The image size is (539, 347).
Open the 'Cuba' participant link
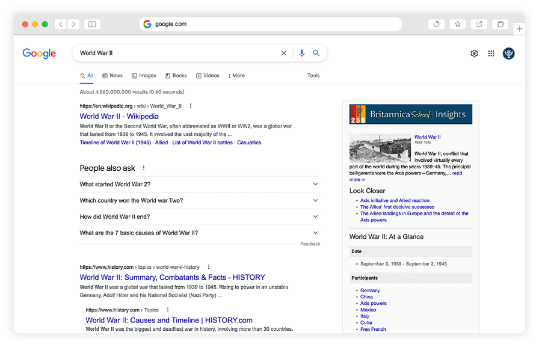click(x=366, y=323)
